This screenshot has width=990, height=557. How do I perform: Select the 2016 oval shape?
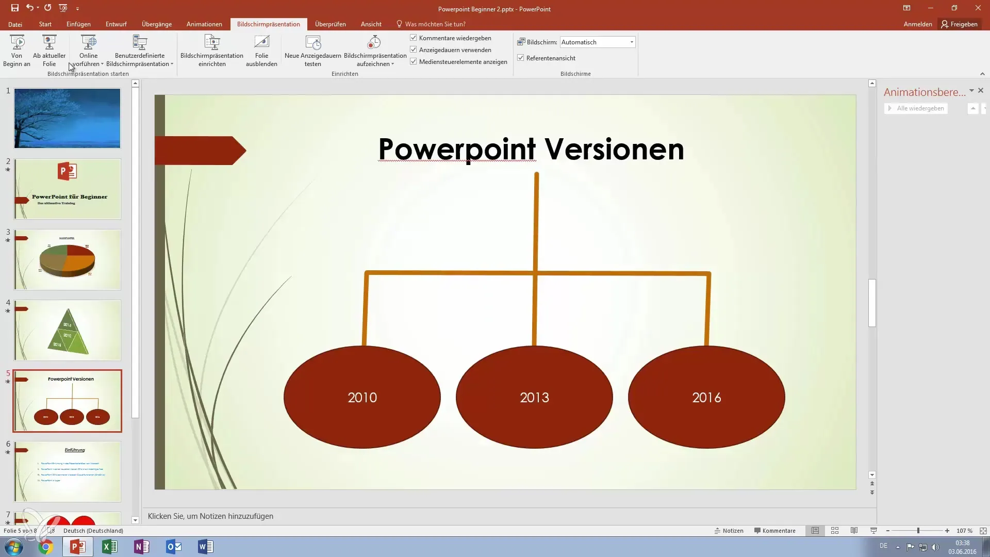click(x=706, y=397)
